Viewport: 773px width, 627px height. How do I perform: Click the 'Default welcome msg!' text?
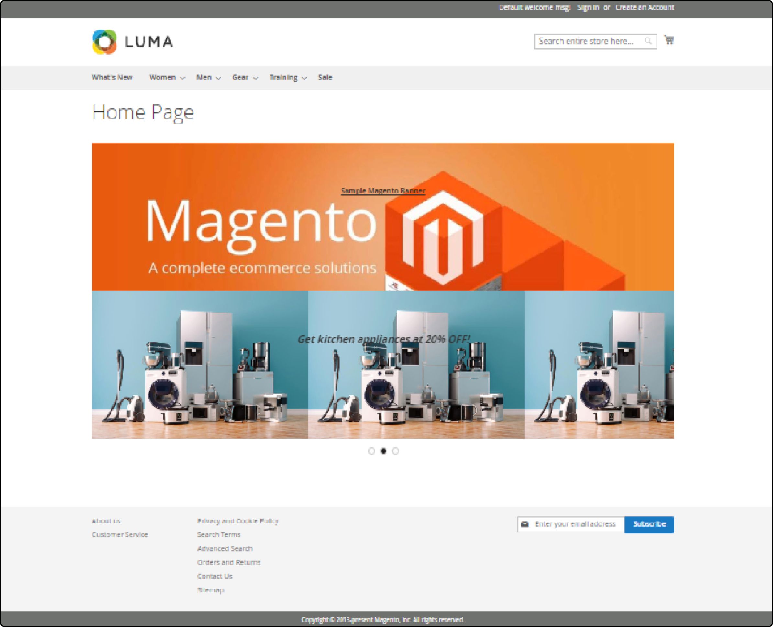535,7
